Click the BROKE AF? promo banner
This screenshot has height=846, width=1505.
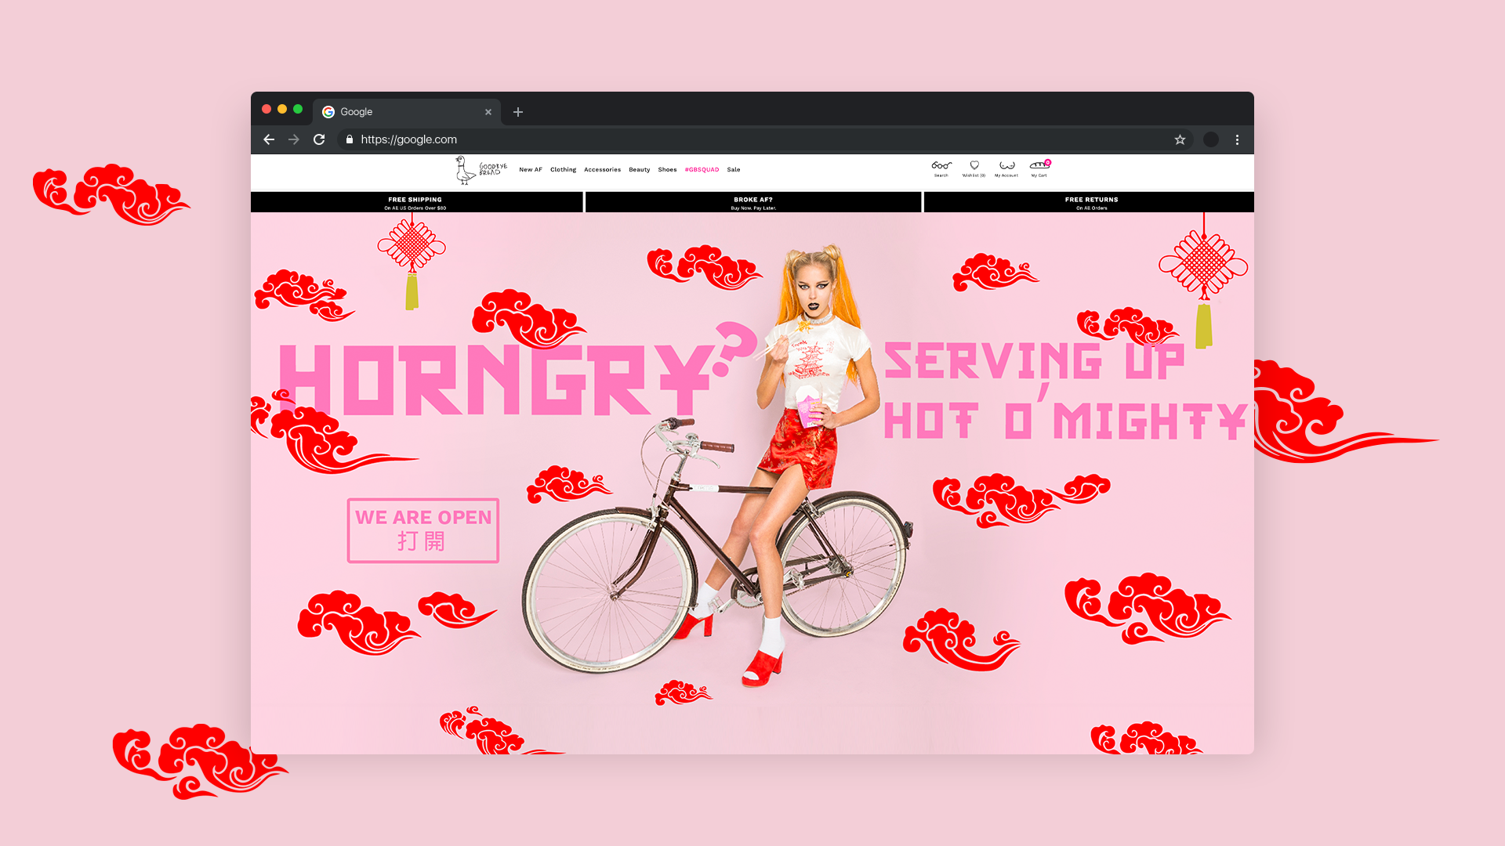[x=753, y=203]
